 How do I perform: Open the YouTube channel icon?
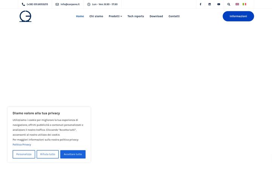219,4
